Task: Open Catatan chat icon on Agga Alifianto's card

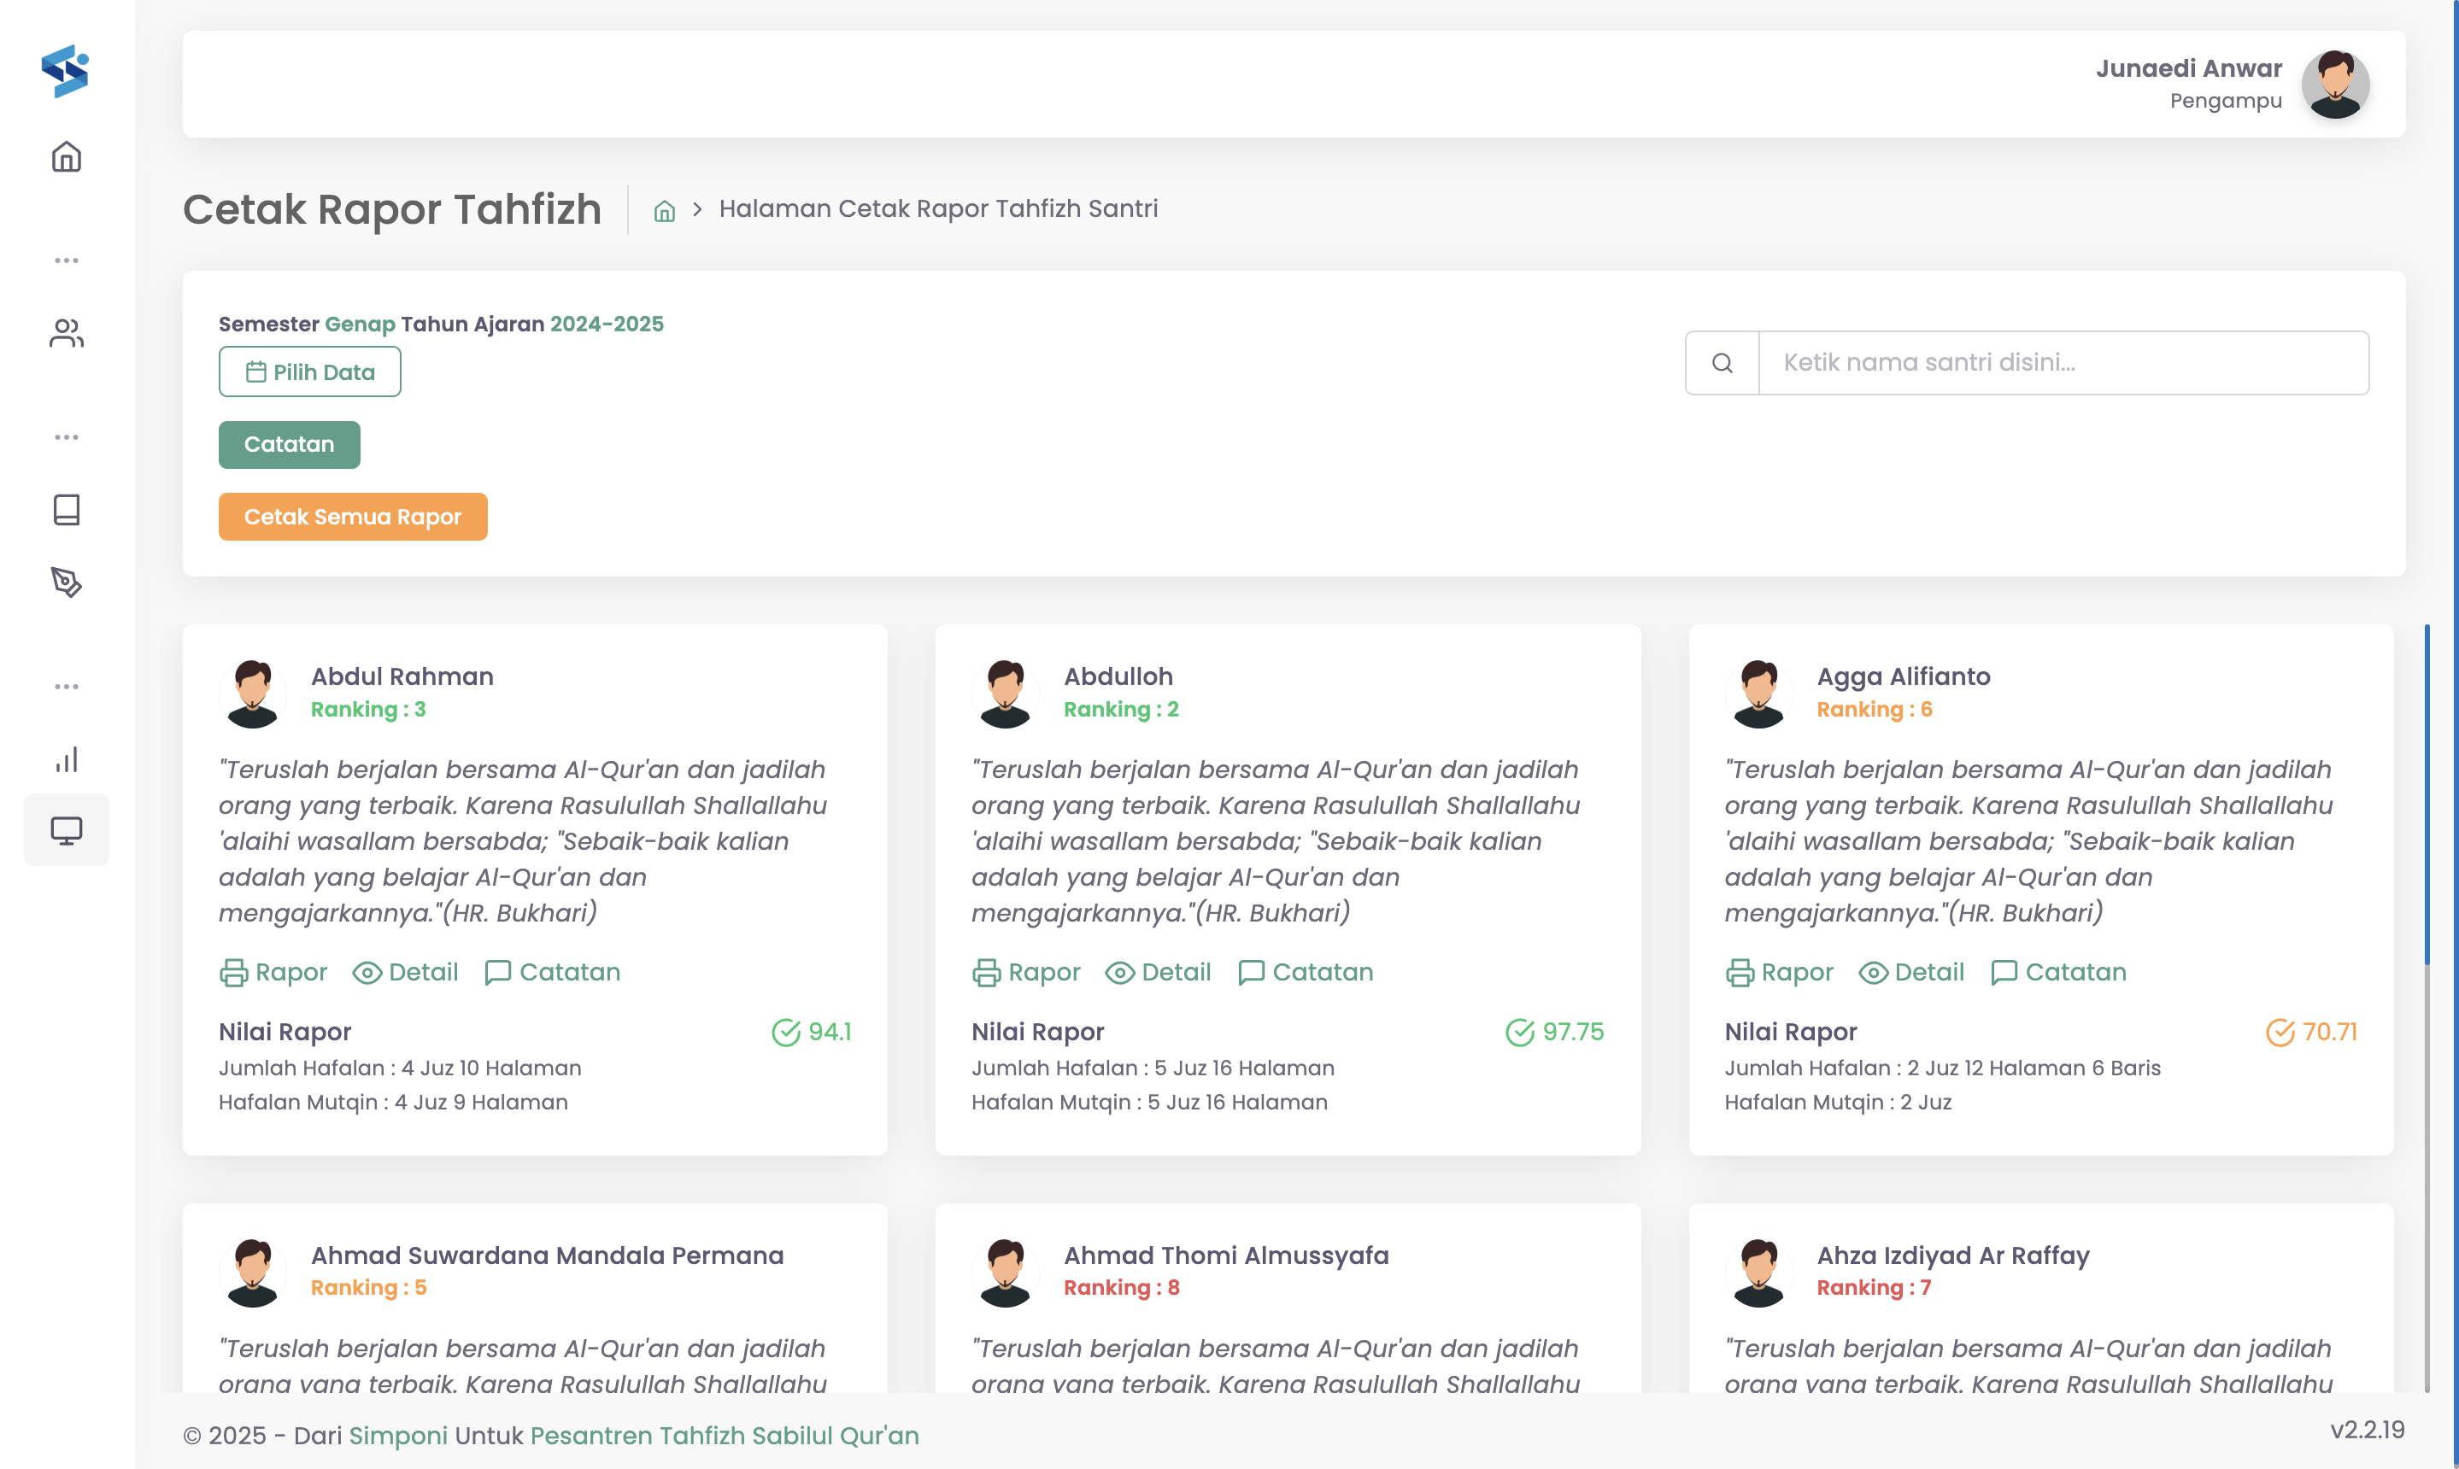Action: tap(2004, 972)
